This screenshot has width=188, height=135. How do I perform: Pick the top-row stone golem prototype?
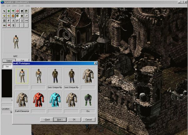(88, 76)
